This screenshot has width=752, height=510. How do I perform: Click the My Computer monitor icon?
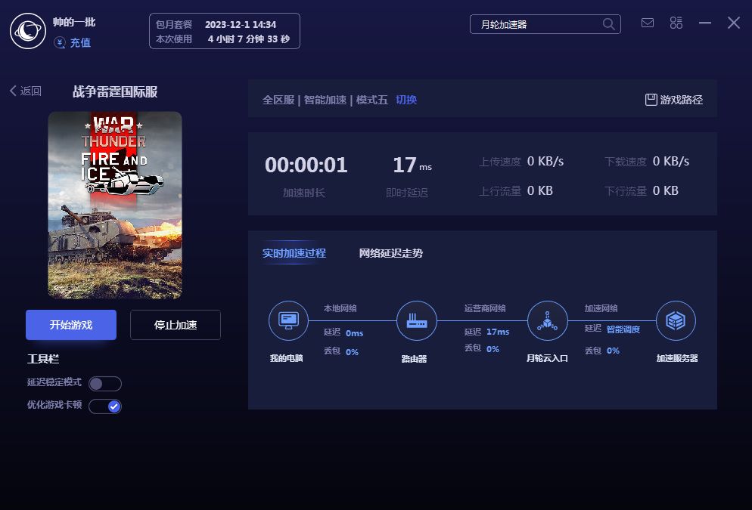[288, 320]
